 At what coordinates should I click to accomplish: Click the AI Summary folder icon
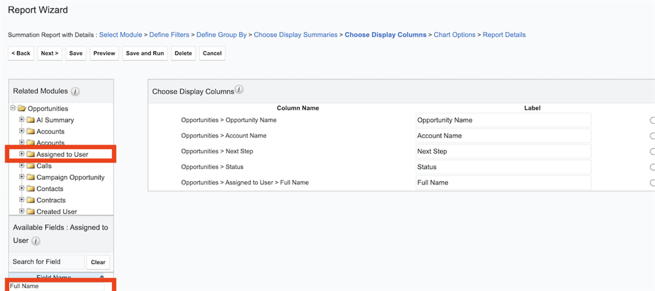(x=30, y=120)
